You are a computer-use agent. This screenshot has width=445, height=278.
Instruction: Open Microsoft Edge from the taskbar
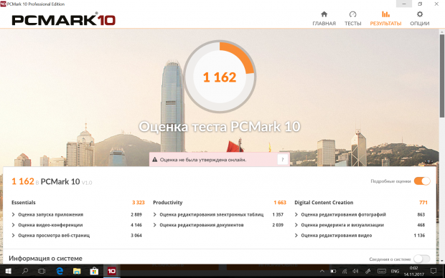pos(60,272)
